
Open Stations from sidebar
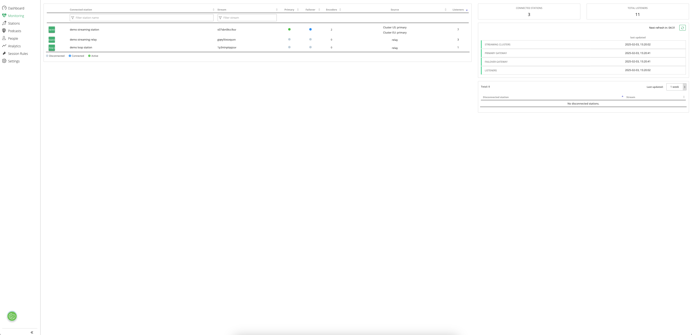pyautogui.click(x=14, y=24)
